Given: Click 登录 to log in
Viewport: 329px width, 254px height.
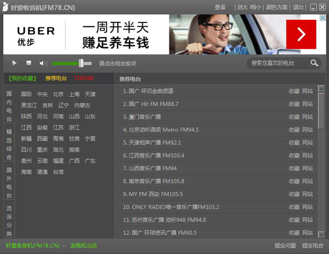Looking at the screenshot, I should click(220, 7).
